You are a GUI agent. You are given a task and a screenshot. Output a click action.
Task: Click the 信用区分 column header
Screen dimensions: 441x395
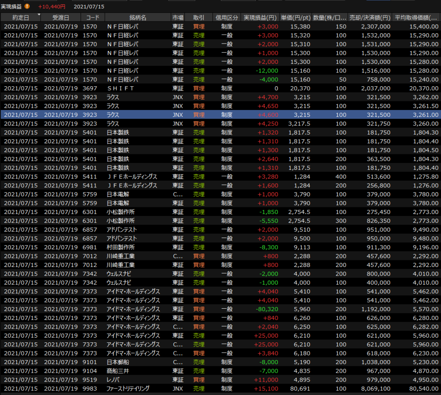[x=227, y=18]
